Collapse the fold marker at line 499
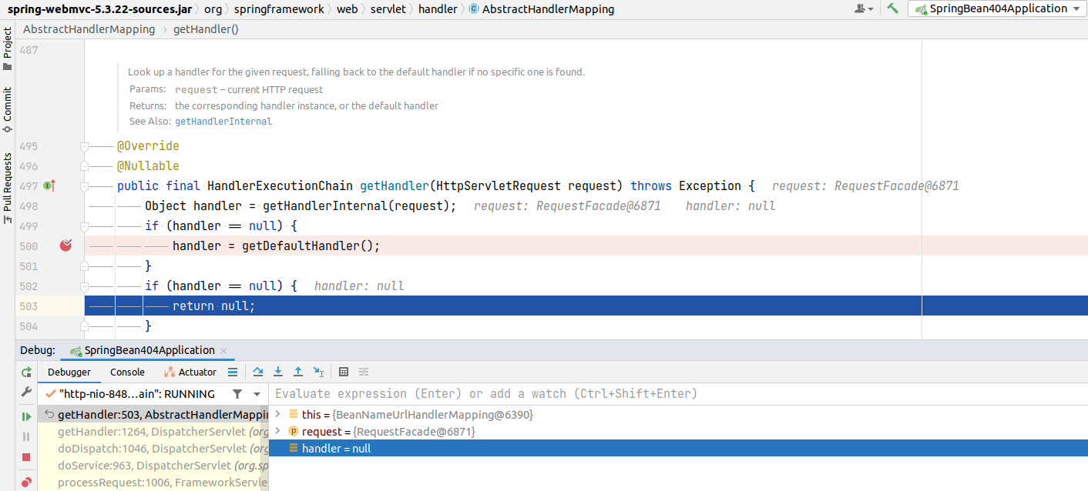The image size is (1088, 491). pyautogui.click(x=84, y=226)
